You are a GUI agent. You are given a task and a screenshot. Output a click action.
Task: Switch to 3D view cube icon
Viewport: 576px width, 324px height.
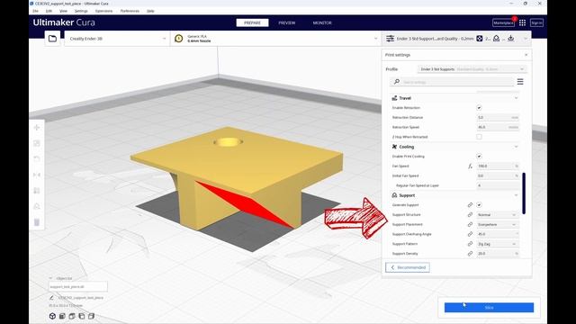pyautogui.click(x=52, y=316)
